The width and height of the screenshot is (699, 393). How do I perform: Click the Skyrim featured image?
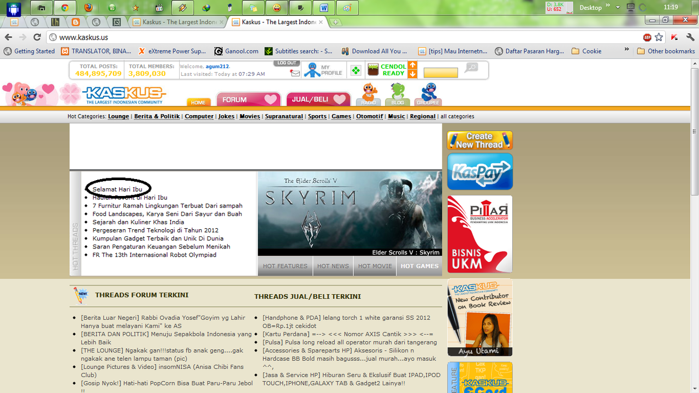(350, 213)
